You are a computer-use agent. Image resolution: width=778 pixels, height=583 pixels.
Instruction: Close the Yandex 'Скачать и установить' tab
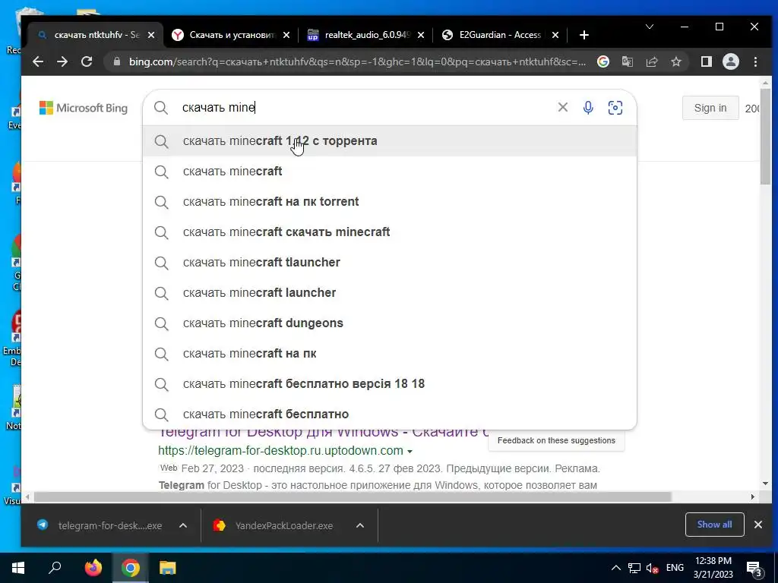tap(286, 35)
